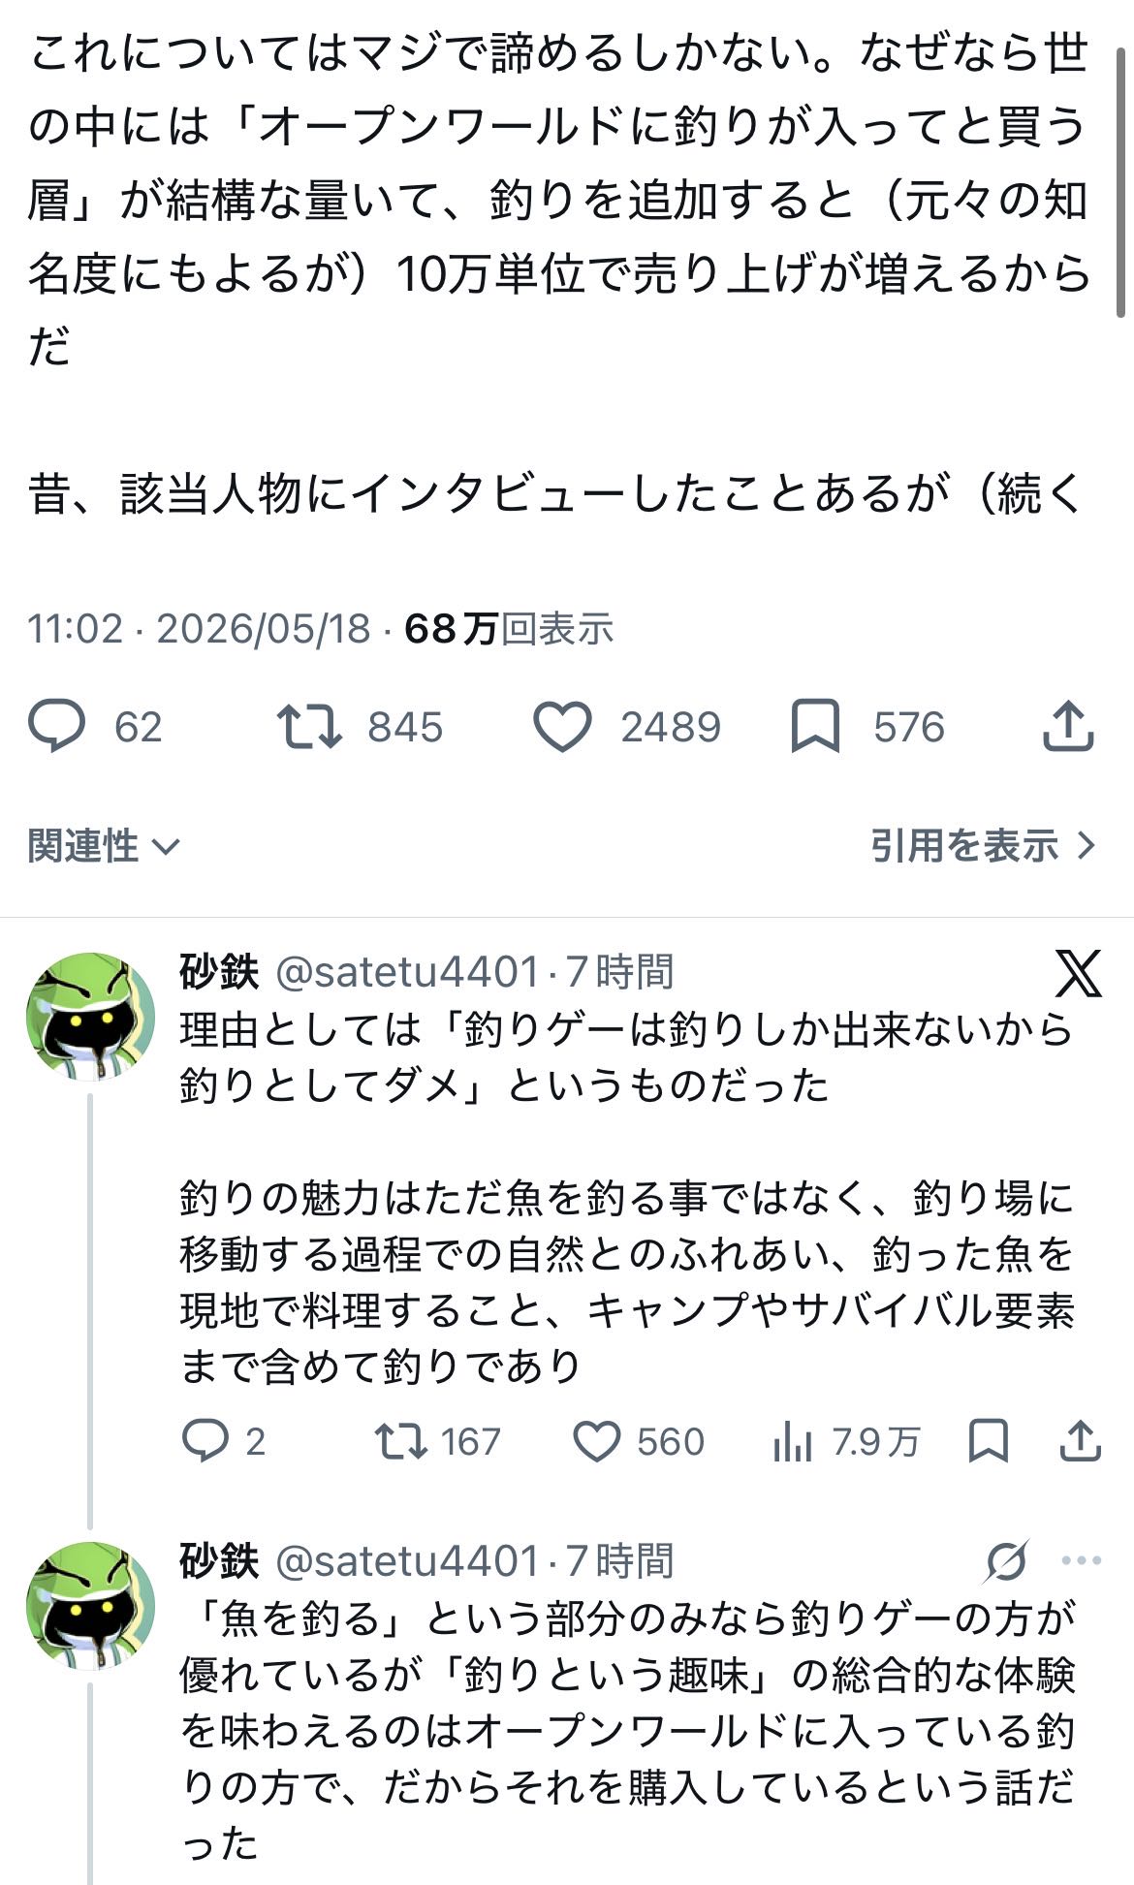Open 68万回表示 view count details
Screen dimensions: 1134x1885
click(509, 629)
